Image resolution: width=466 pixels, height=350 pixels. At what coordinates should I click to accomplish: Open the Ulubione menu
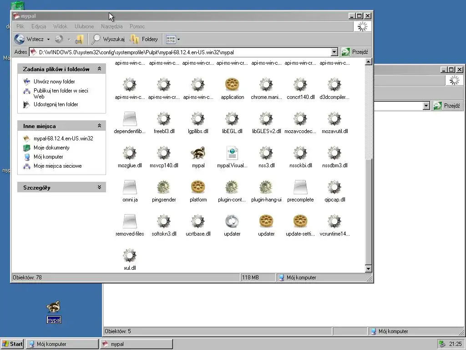pyautogui.click(x=84, y=26)
